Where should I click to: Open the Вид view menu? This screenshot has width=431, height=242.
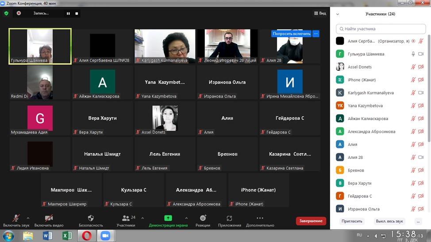coord(320,13)
